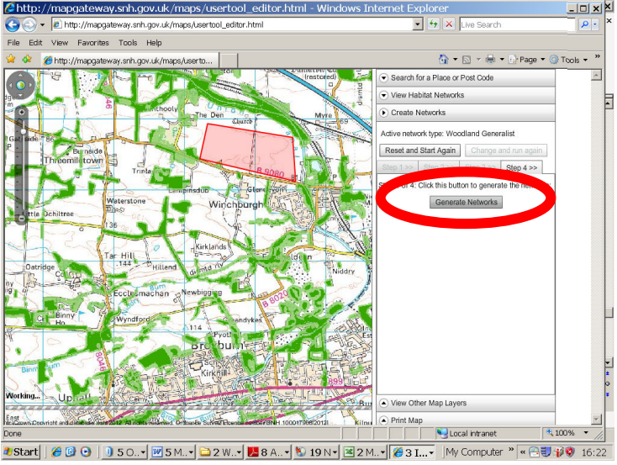
Task: Click the Windows Start button
Action: (22, 452)
